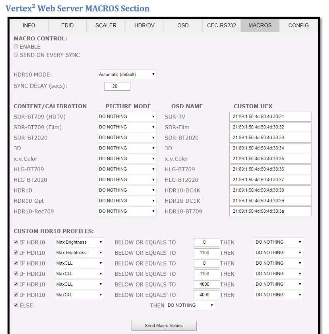This screenshot has height=334, width=329.
Task: Switch to the INFO tab
Action: coord(29,25)
